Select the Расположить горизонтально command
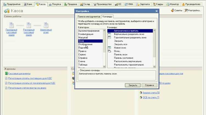 130,65
